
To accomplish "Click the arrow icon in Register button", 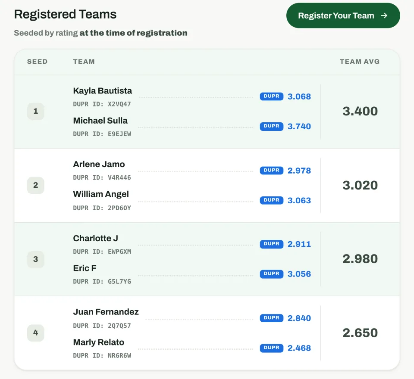I will [384, 16].
